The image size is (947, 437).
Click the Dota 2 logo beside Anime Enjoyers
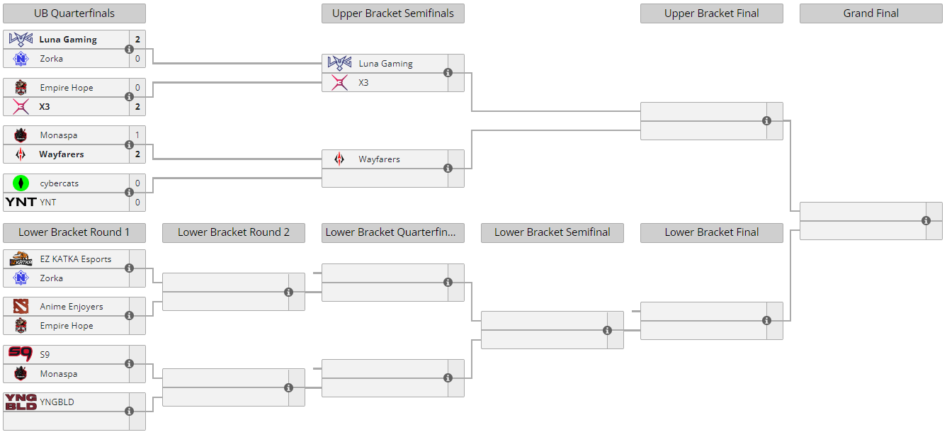click(21, 307)
